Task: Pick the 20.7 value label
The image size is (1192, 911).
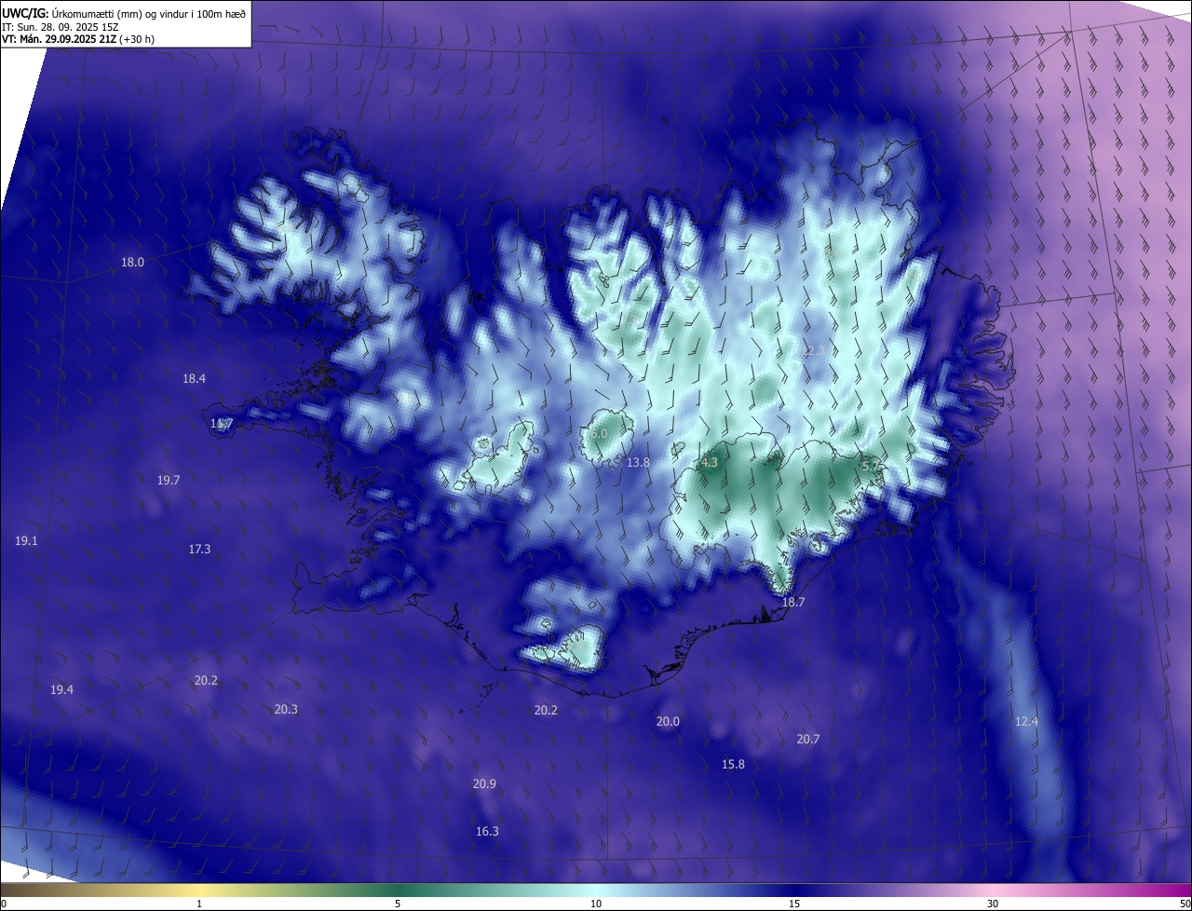Action: pos(807,740)
